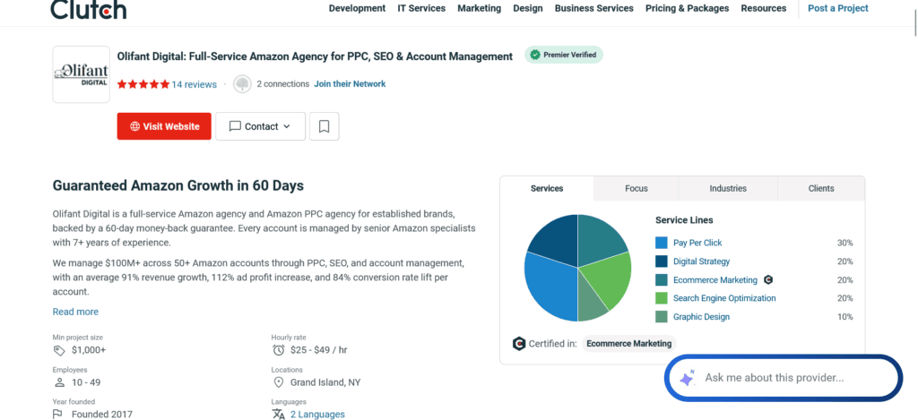Click the location pin icon
Screen dimensions: 918x420
(278, 382)
